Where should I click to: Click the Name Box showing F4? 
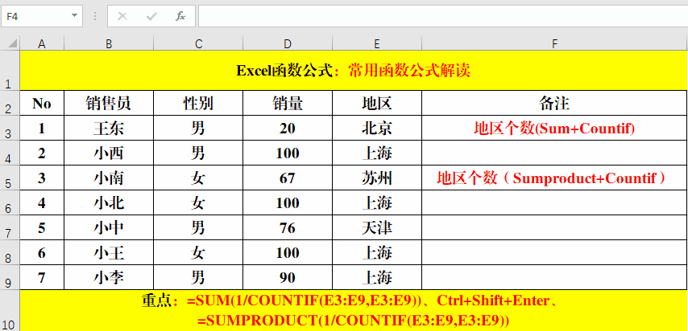(41, 17)
